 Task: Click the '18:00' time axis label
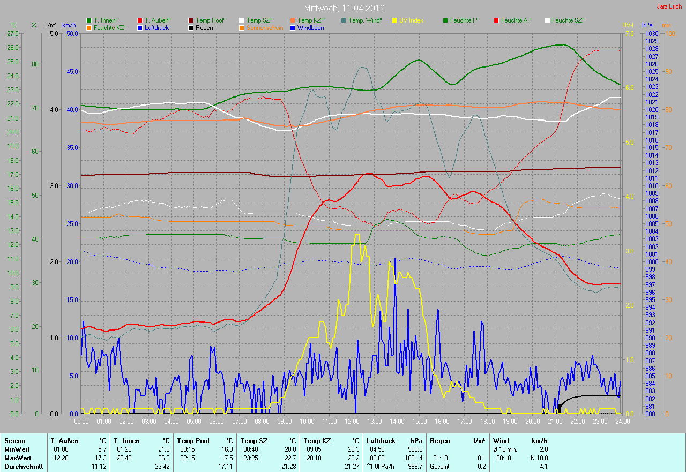point(488,422)
